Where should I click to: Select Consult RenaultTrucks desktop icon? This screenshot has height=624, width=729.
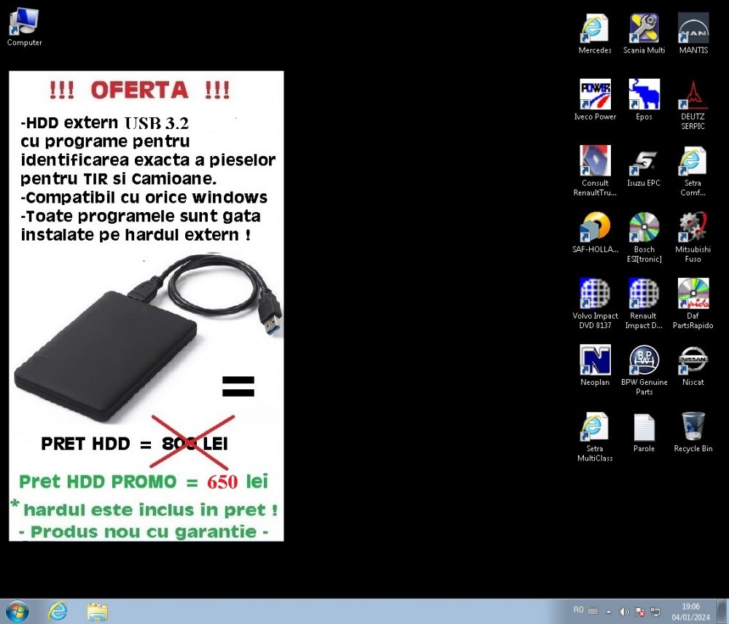pos(595,171)
